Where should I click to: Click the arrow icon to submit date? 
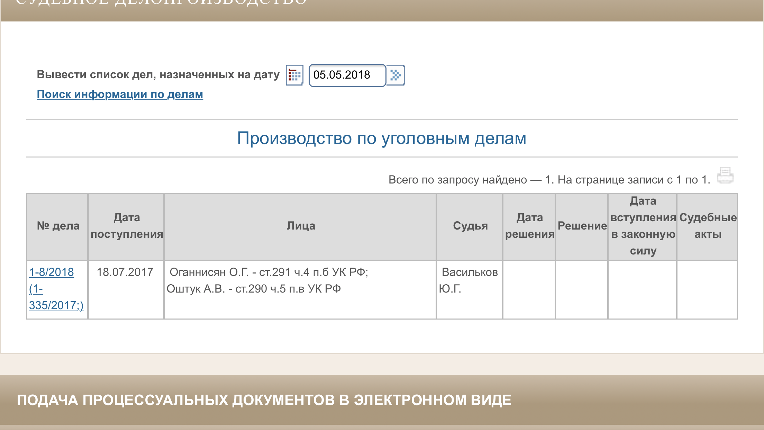pyautogui.click(x=395, y=75)
